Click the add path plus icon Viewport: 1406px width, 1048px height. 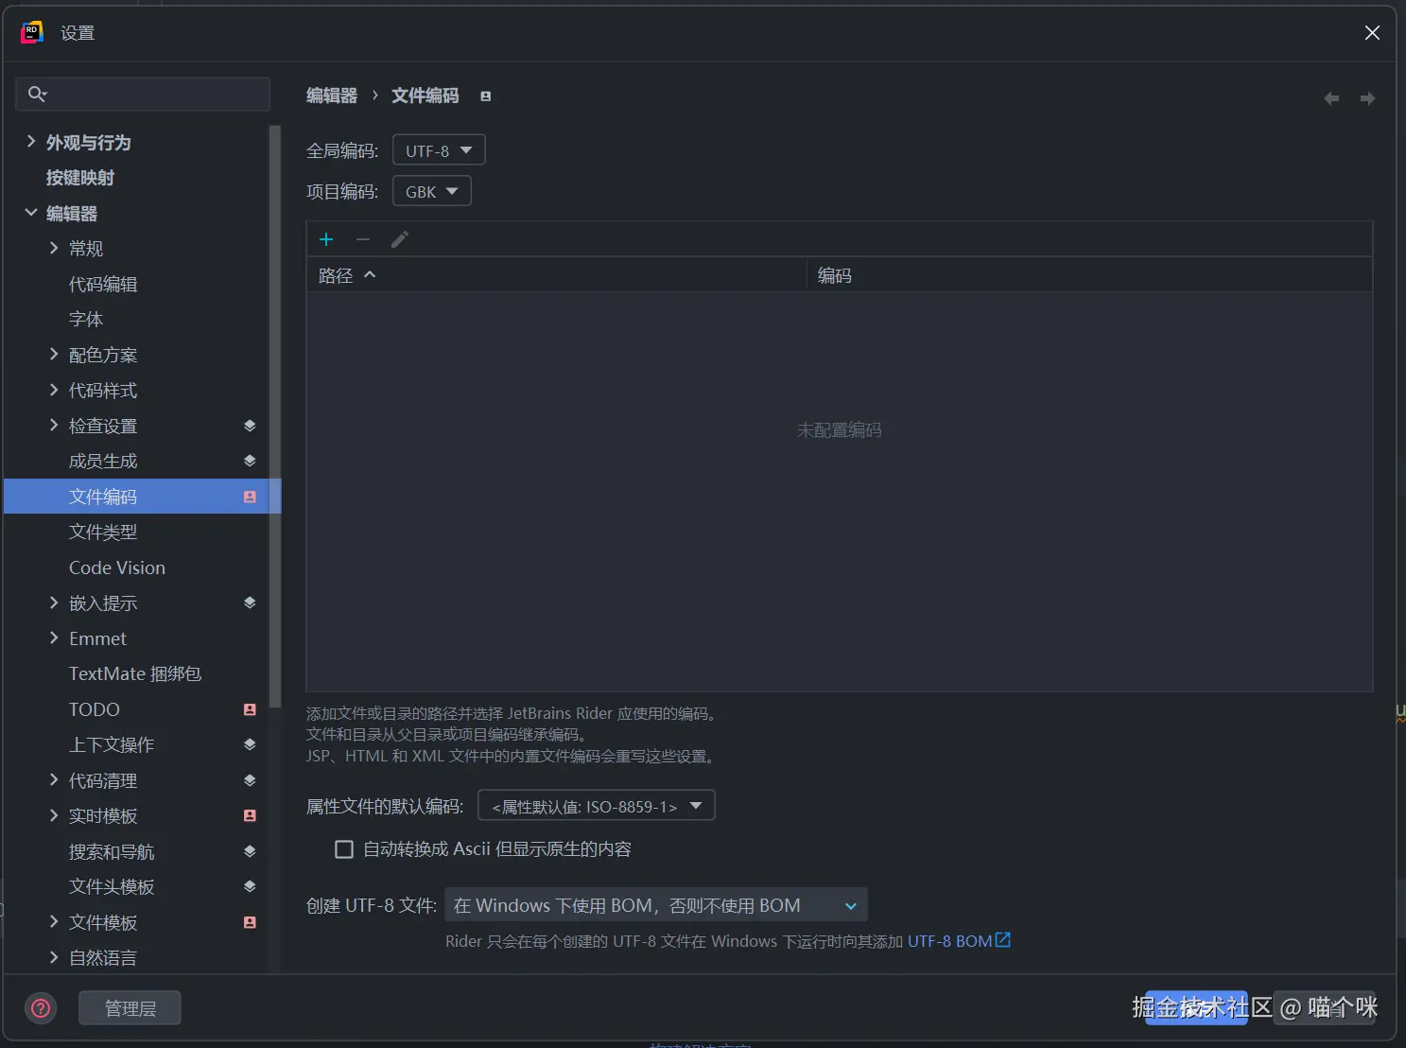(326, 239)
